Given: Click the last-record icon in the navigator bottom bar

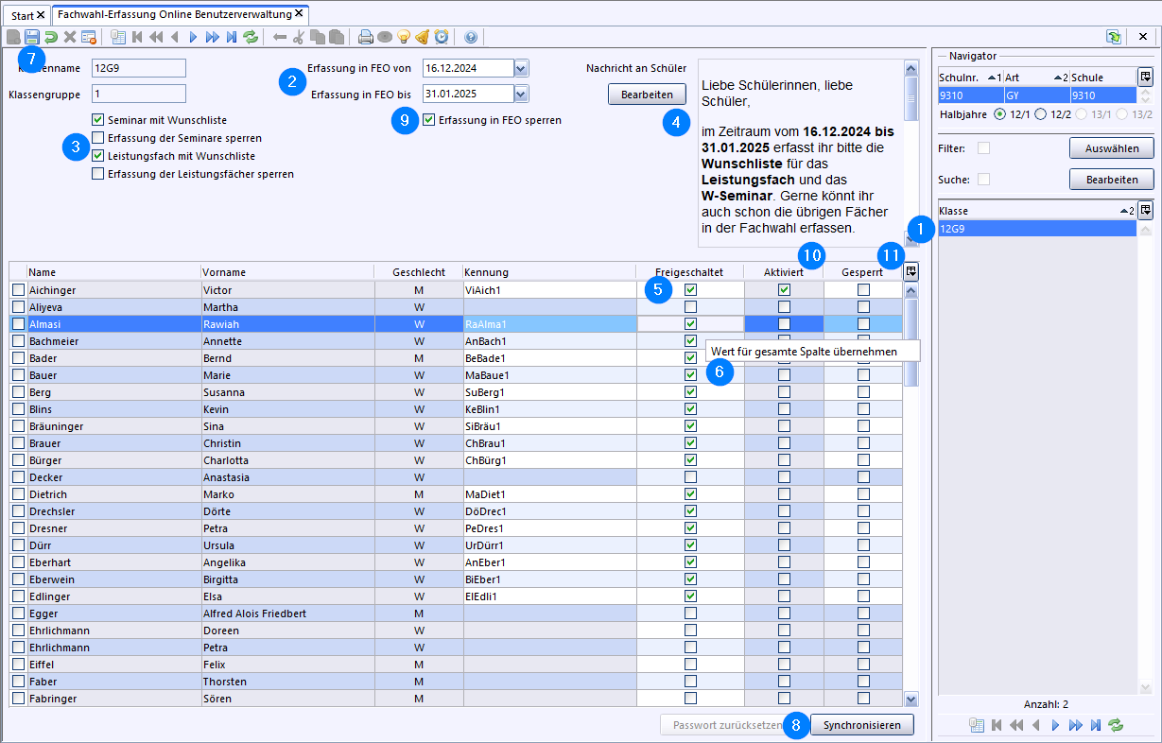Looking at the screenshot, I should pos(1096,725).
